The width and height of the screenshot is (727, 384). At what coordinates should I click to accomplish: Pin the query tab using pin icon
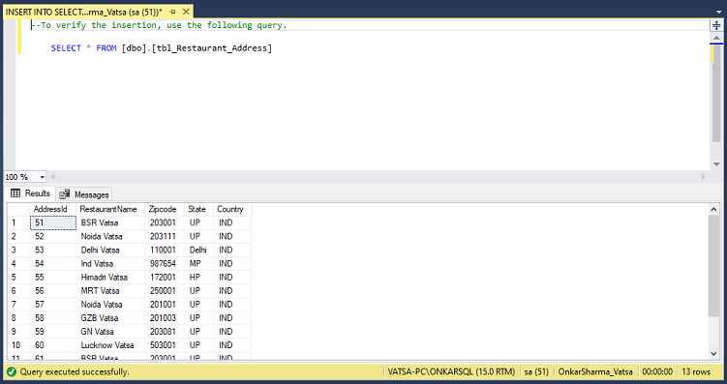(172, 12)
